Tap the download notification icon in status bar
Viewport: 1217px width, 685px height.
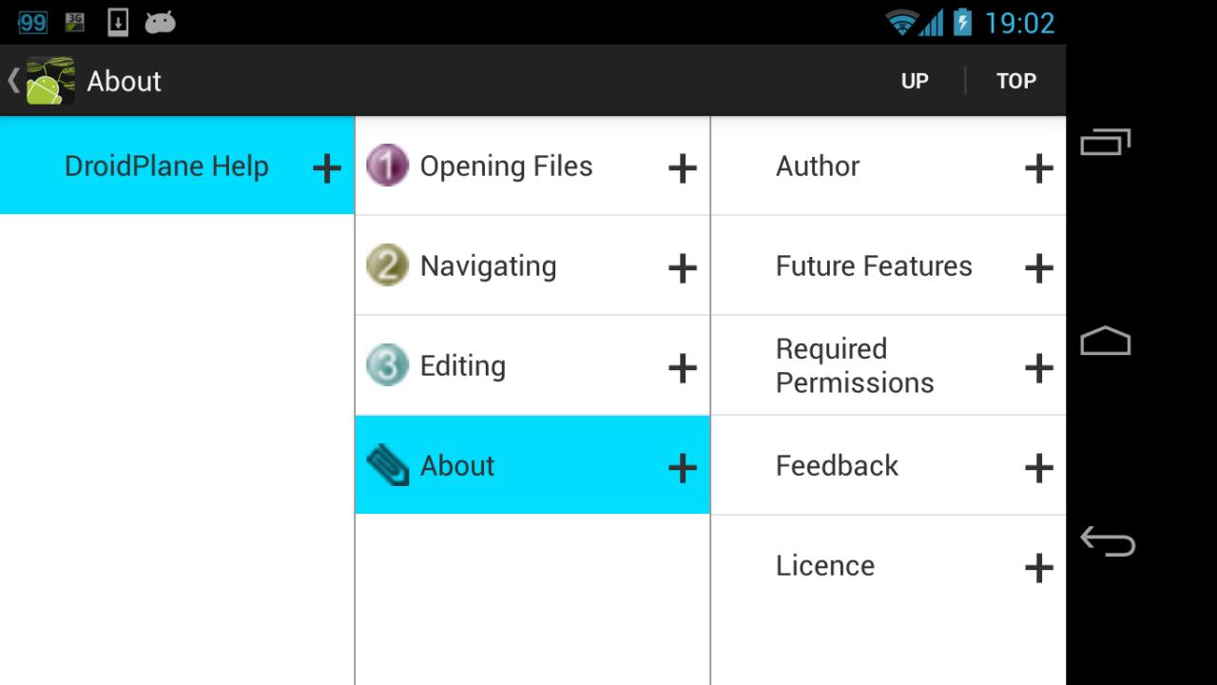pyautogui.click(x=118, y=22)
